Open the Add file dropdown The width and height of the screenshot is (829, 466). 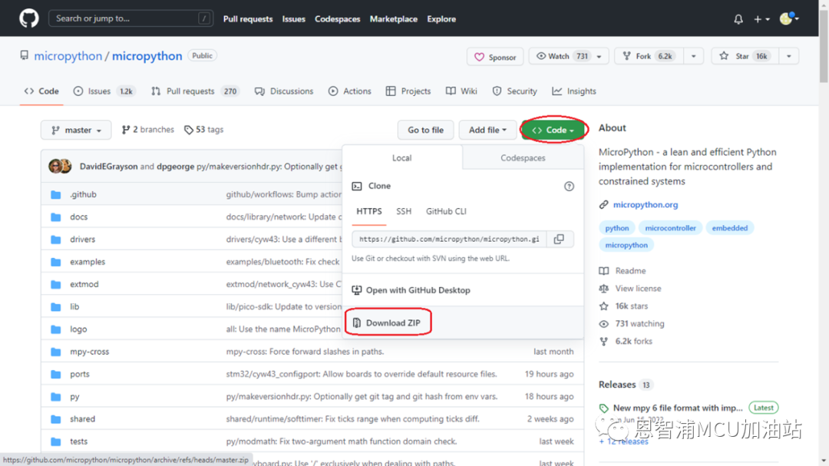tap(487, 130)
